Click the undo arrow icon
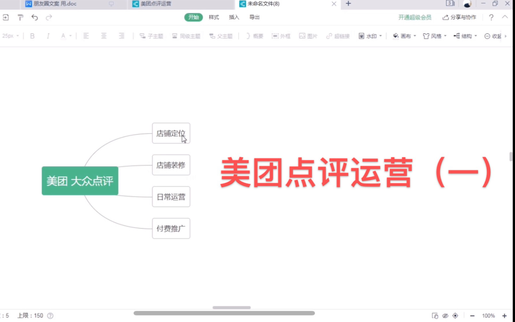 35,17
